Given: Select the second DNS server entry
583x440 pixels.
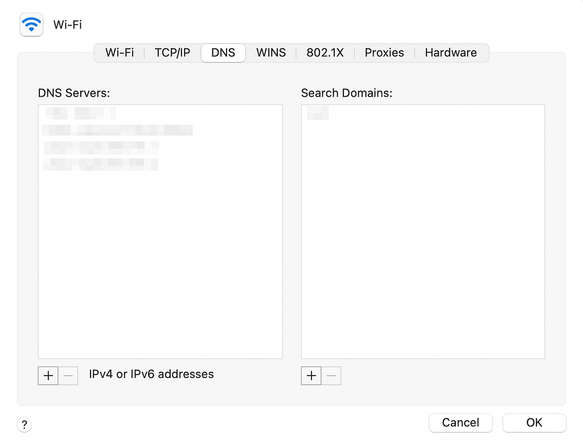Looking at the screenshot, I should pyautogui.click(x=117, y=130).
